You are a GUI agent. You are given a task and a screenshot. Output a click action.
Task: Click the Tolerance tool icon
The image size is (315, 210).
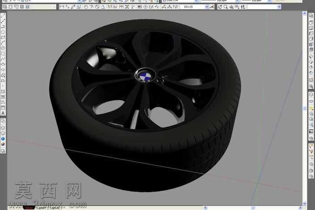point(140,7)
